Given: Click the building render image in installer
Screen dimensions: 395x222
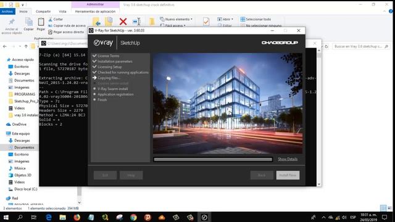Looking at the screenshot, I should (228, 103).
